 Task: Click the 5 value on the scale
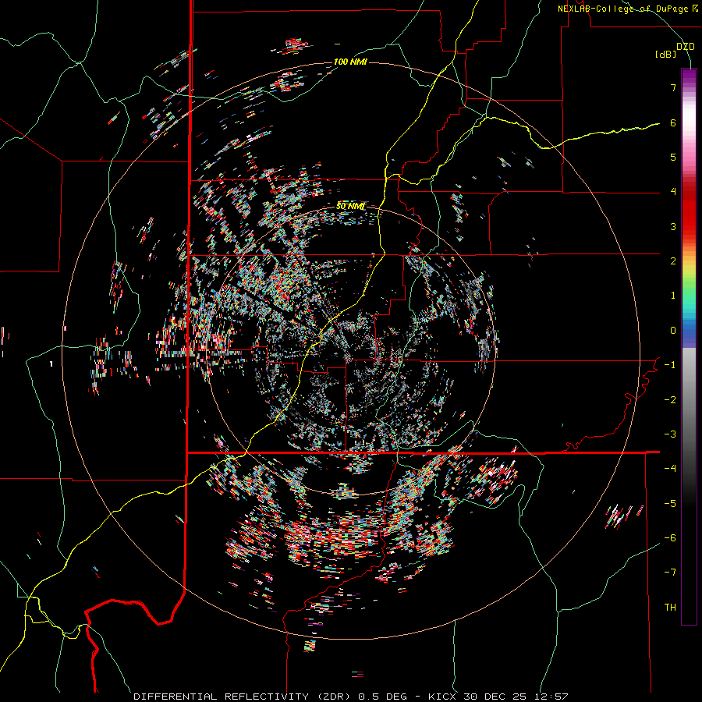click(673, 157)
